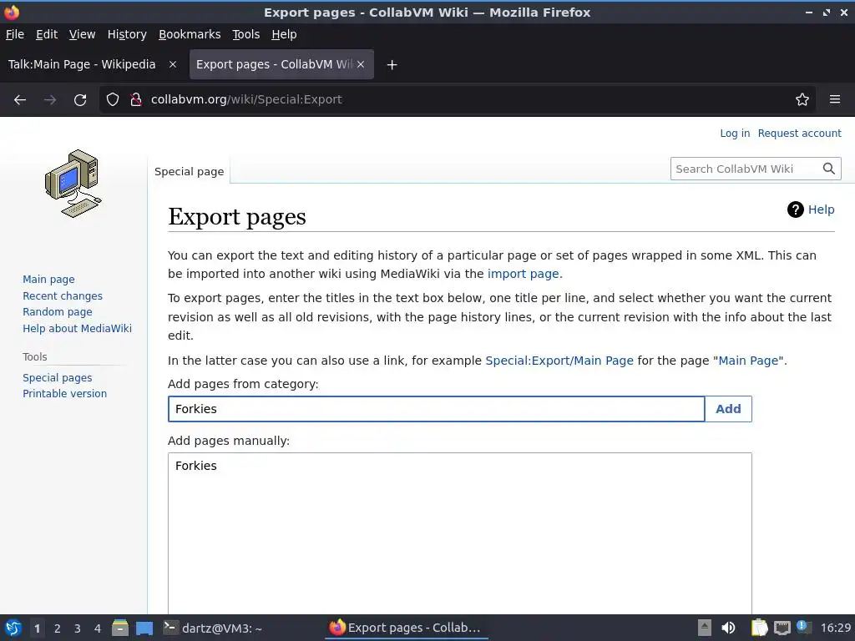The image size is (855, 641).
Task: Open Random page in sidebar
Action: click(x=58, y=312)
